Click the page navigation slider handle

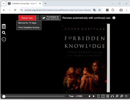click(x=4, y=96)
